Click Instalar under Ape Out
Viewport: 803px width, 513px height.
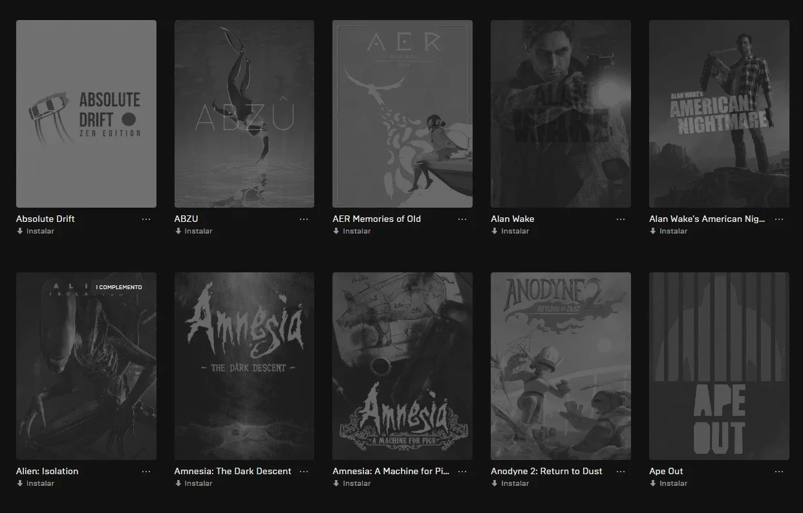click(669, 483)
